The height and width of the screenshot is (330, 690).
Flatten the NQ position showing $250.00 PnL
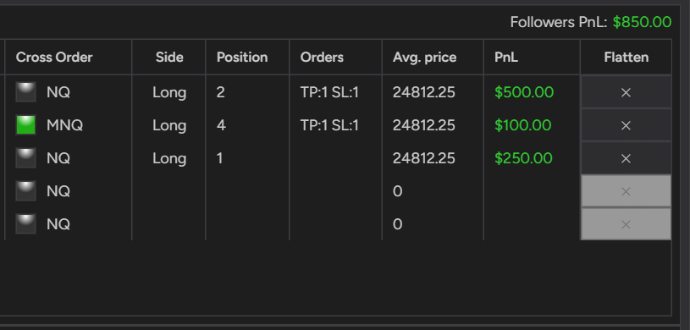pyautogui.click(x=626, y=158)
